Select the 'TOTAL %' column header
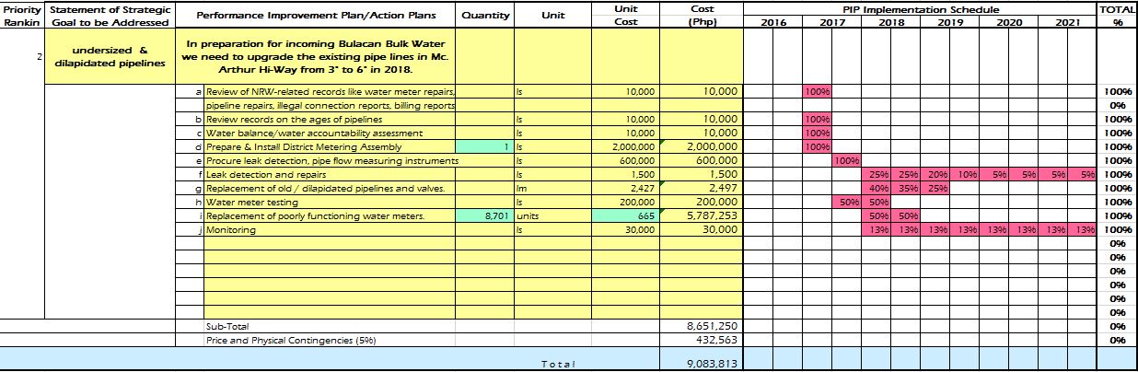The height and width of the screenshot is (372, 1138). tap(1117, 15)
